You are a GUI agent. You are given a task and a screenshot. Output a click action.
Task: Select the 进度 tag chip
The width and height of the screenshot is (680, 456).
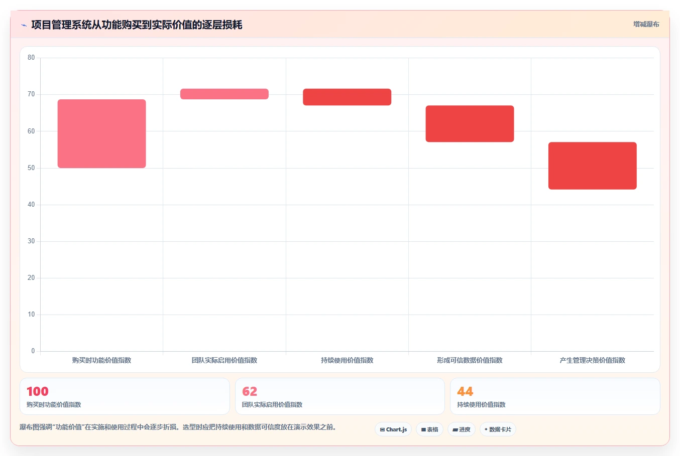coord(462,429)
